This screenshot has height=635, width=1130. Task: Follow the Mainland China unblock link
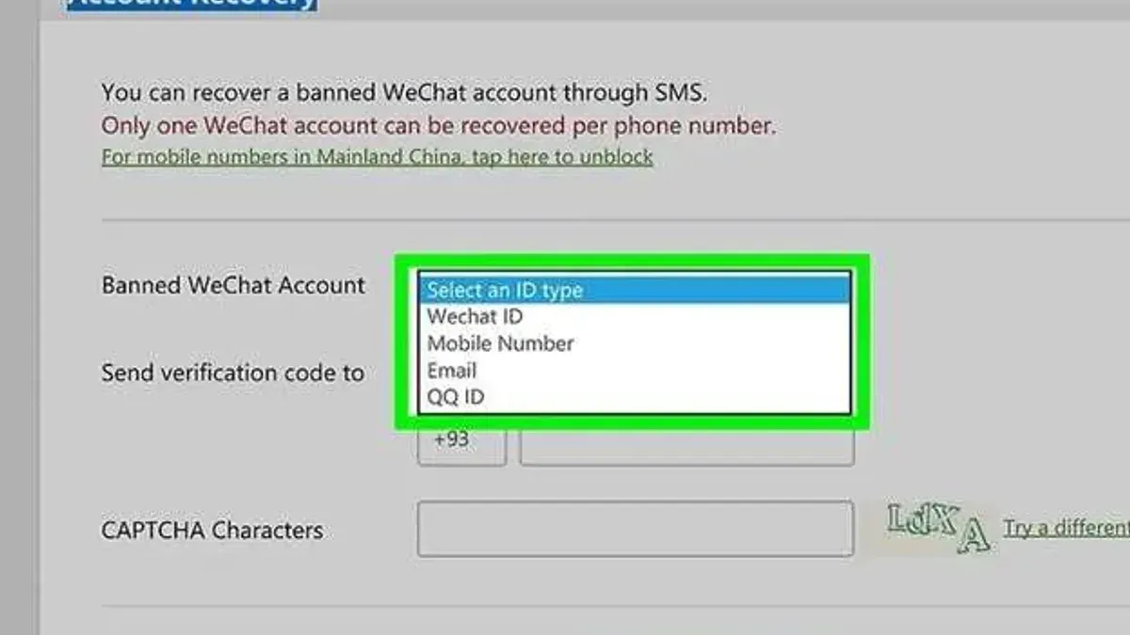pyautogui.click(x=377, y=156)
